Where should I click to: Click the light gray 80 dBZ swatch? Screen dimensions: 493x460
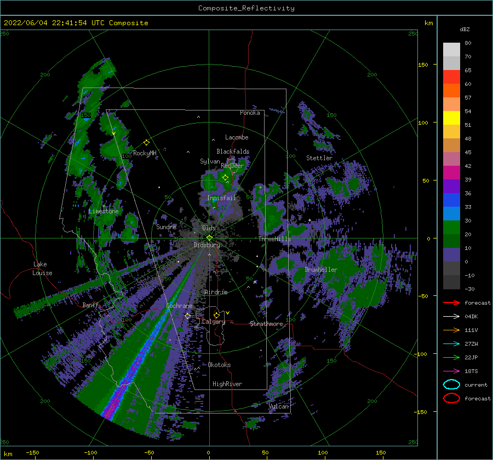click(451, 49)
